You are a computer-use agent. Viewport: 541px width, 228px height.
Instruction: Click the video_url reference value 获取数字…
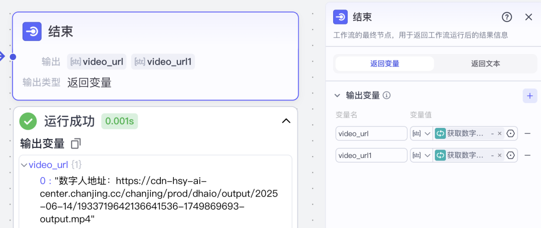(x=465, y=133)
